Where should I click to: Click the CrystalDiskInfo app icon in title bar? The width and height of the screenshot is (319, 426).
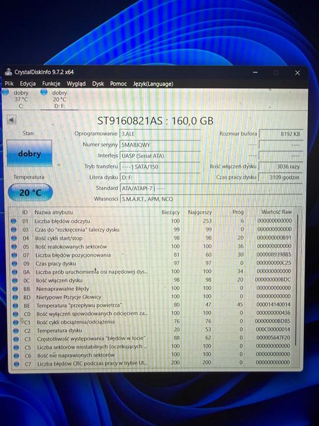pos(9,72)
